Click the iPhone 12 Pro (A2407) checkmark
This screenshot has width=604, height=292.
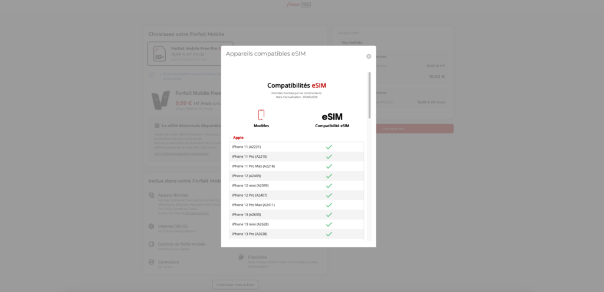tap(329, 195)
